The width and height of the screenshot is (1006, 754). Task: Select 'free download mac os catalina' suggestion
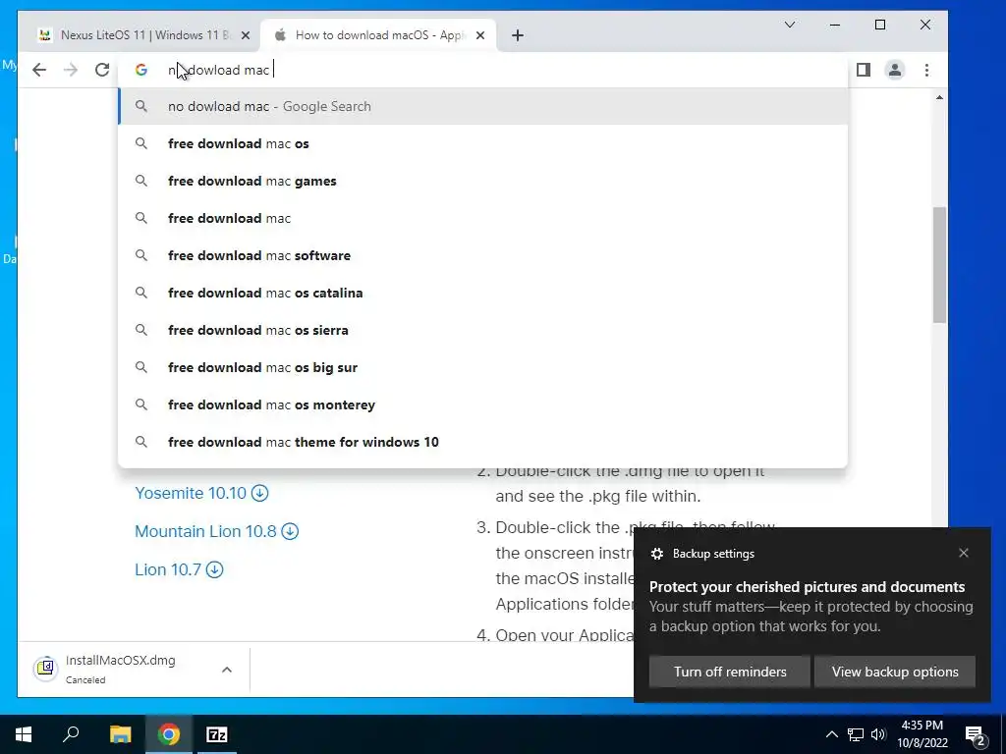(x=482, y=293)
